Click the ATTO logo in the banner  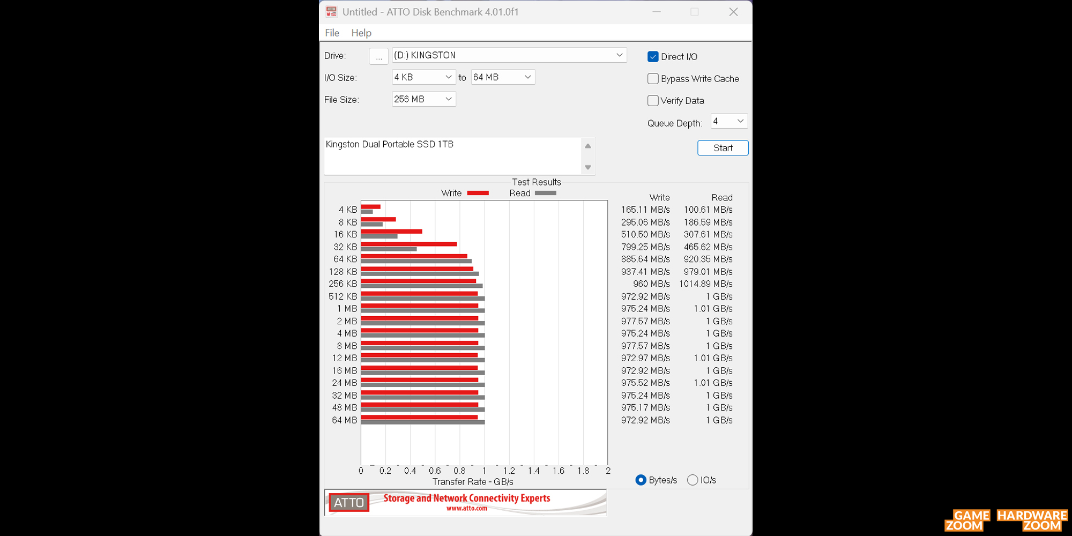tap(349, 503)
